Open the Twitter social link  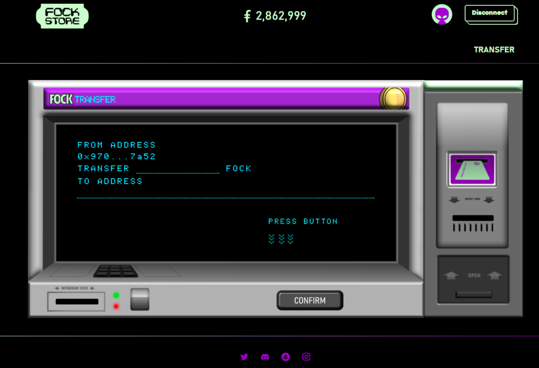coord(244,357)
